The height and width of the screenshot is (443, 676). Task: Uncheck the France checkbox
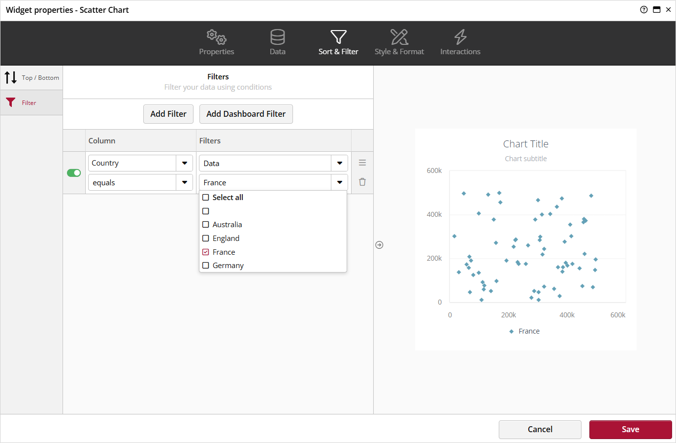coord(206,252)
